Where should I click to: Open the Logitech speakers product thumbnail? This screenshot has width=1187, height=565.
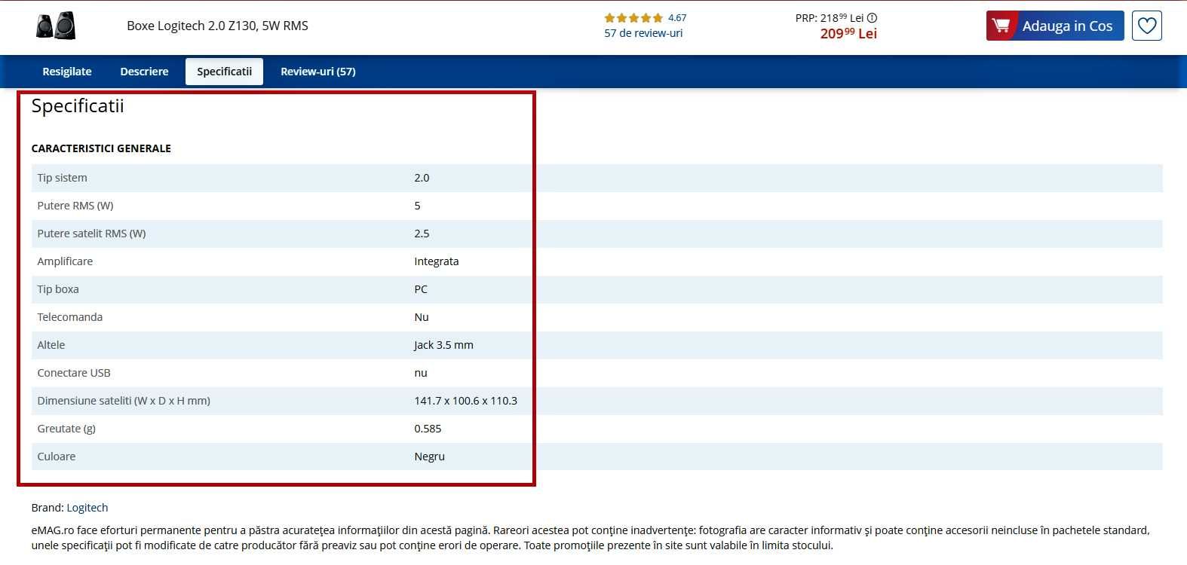[56, 26]
